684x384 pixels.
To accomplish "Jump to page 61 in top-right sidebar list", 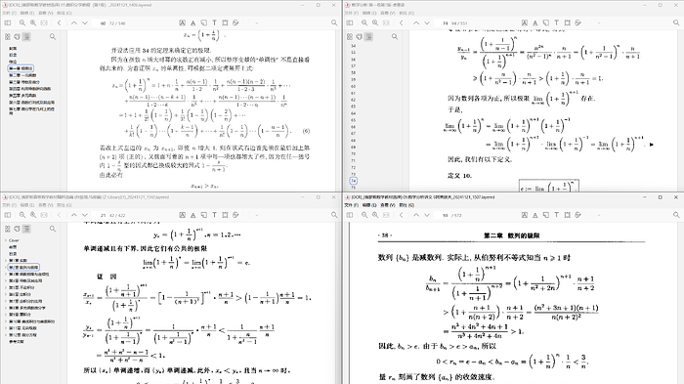I will tap(354, 93).
